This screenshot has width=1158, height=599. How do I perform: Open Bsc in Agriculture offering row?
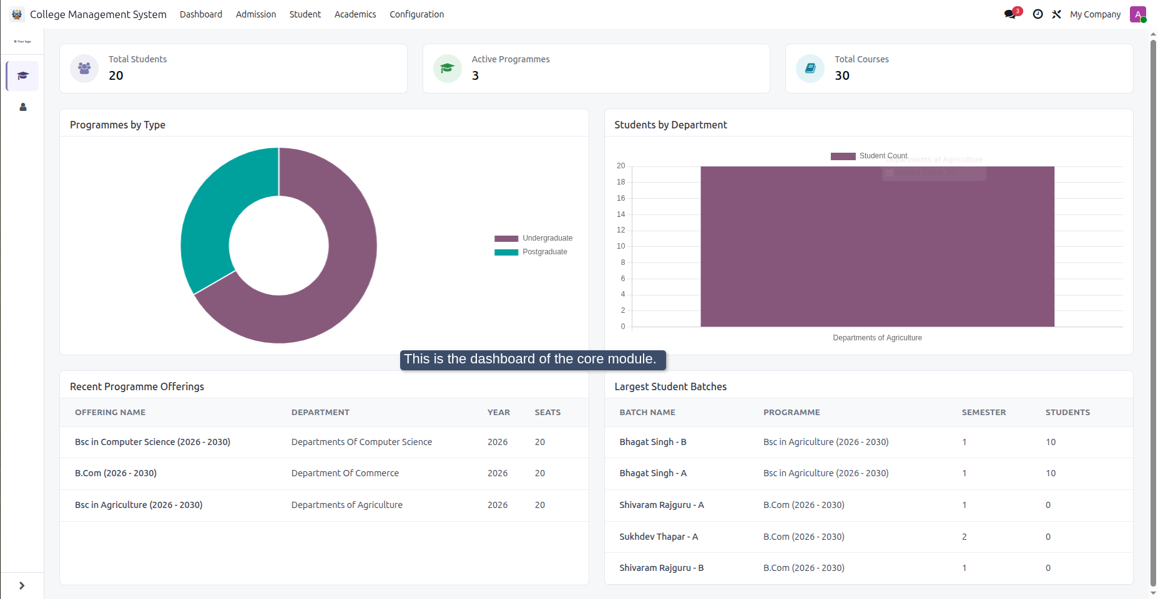coord(324,505)
